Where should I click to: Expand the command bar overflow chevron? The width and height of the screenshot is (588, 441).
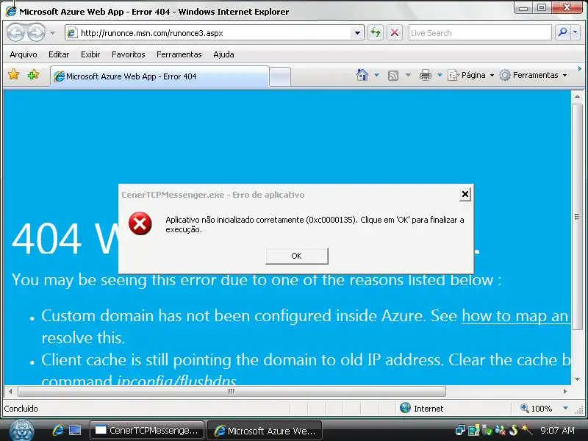(x=580, y=69)
